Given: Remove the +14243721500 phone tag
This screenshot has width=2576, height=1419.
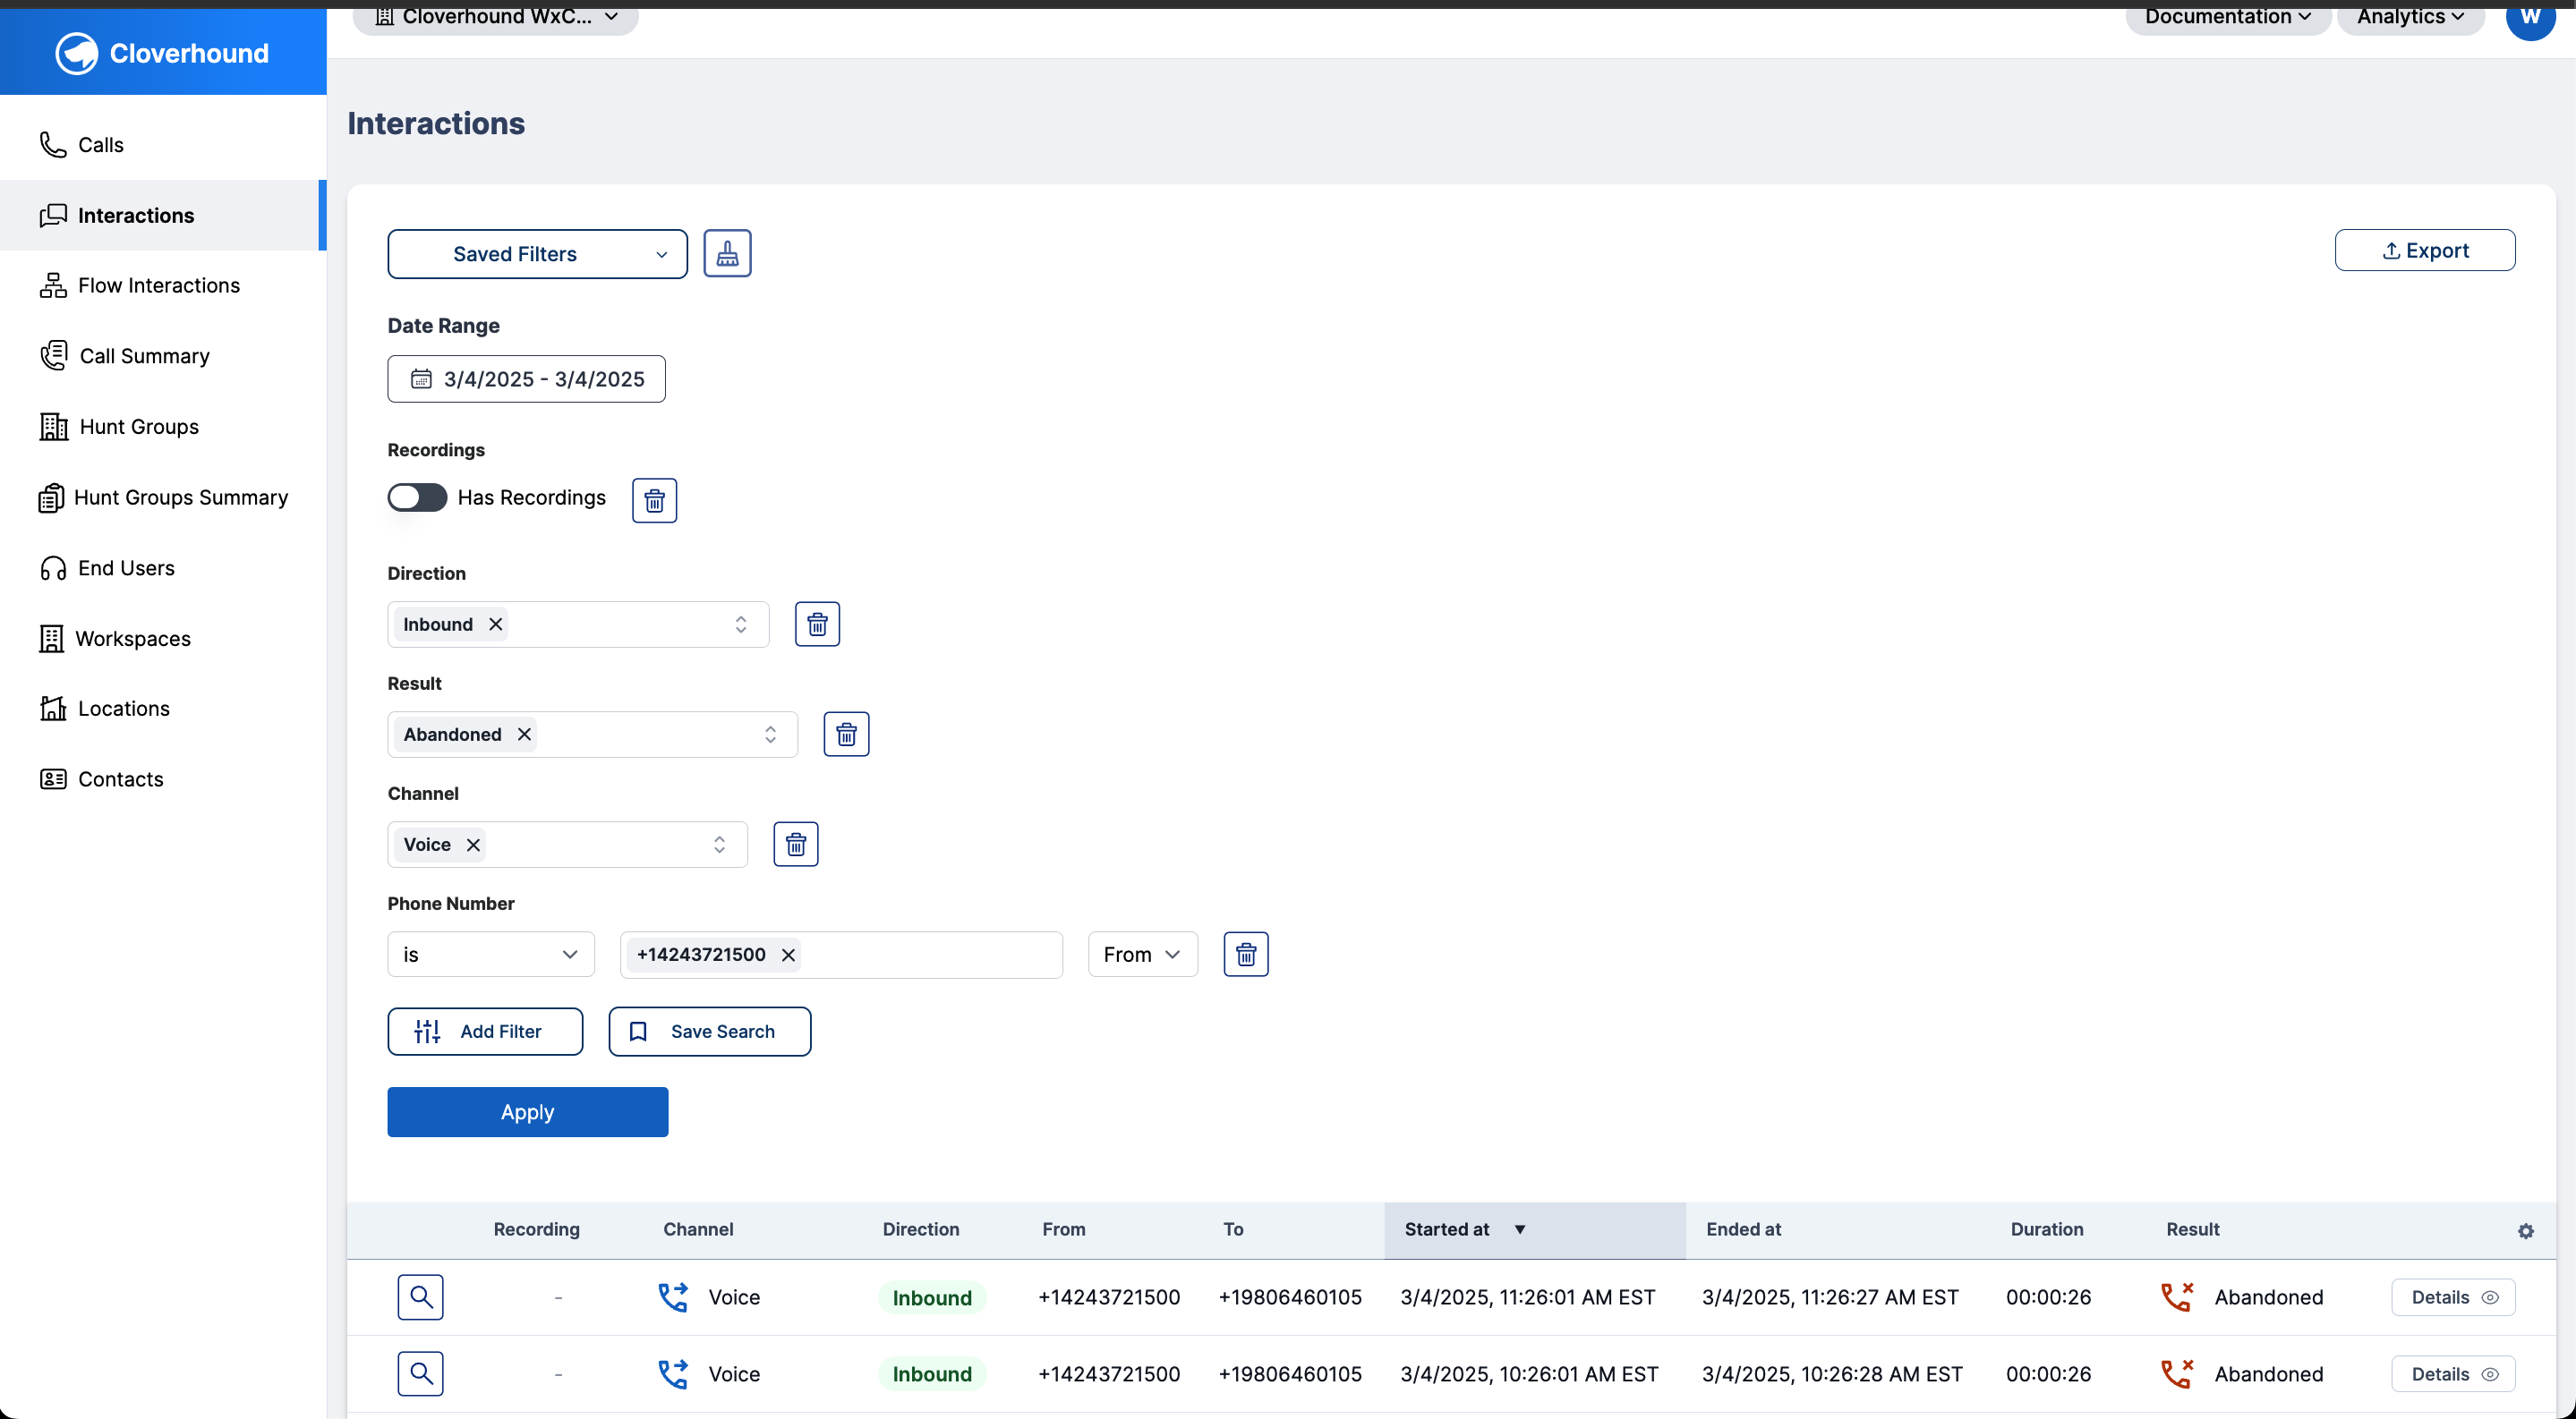Looking at the screenshot, I should click(788, 955).
